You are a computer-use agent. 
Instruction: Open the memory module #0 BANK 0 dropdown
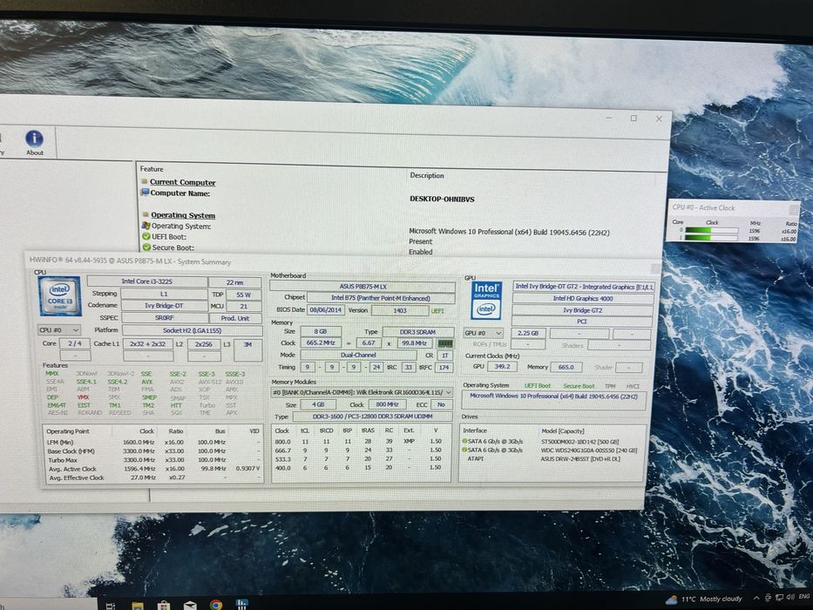[362, 393]
